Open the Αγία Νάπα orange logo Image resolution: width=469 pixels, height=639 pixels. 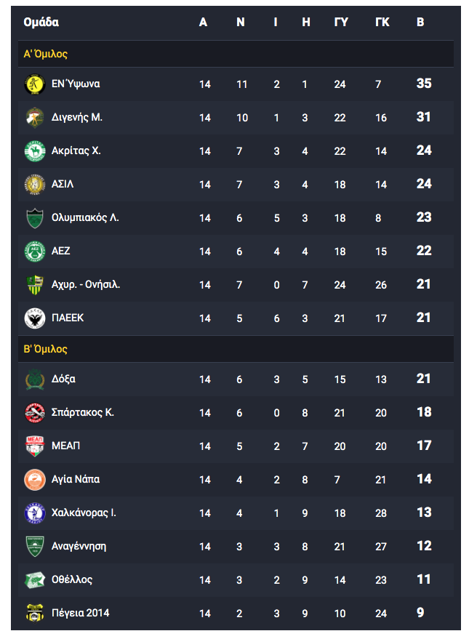coord(35,479)
